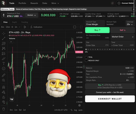Viewport: 136px width, 114px height.
Task: Open chart price scale settings gear
Action: [79, 105]
